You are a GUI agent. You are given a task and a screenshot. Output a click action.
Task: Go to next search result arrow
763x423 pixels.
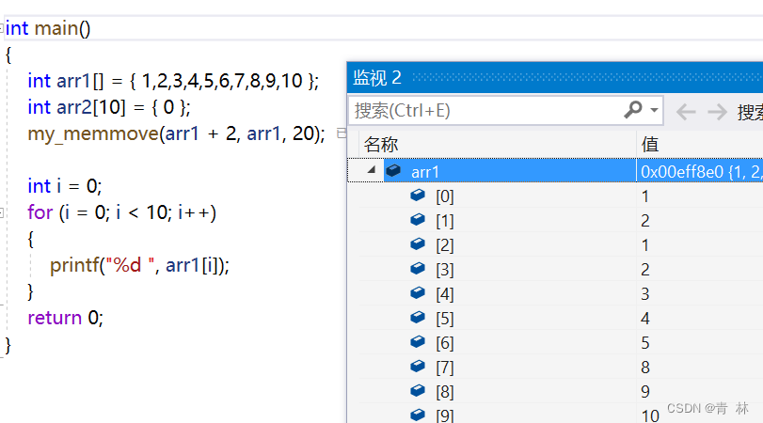point(717,112)
